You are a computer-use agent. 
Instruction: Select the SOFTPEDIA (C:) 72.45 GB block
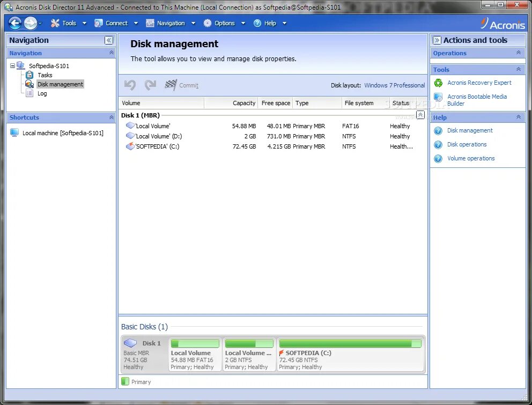point(350,355)
